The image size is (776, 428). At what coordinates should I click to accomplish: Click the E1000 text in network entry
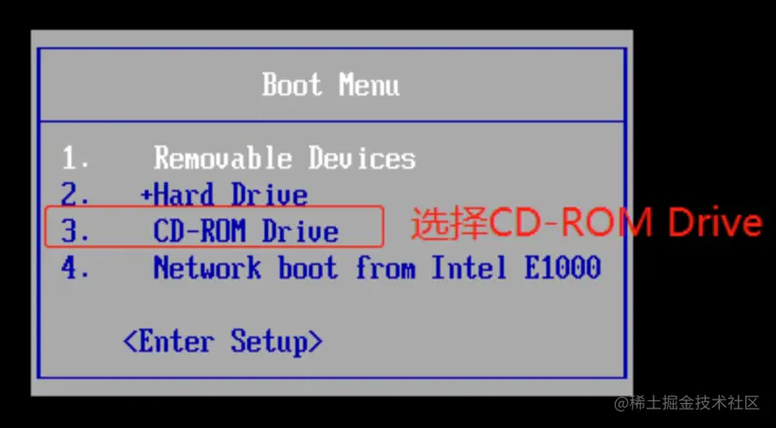click(563, 267)
